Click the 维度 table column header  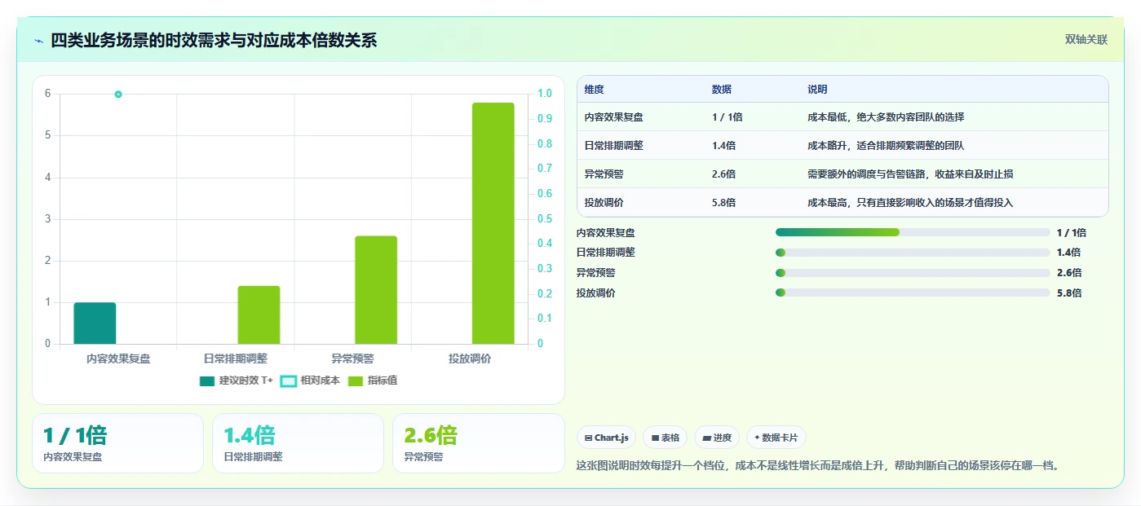pyautogui.click(x=595, y=90)
